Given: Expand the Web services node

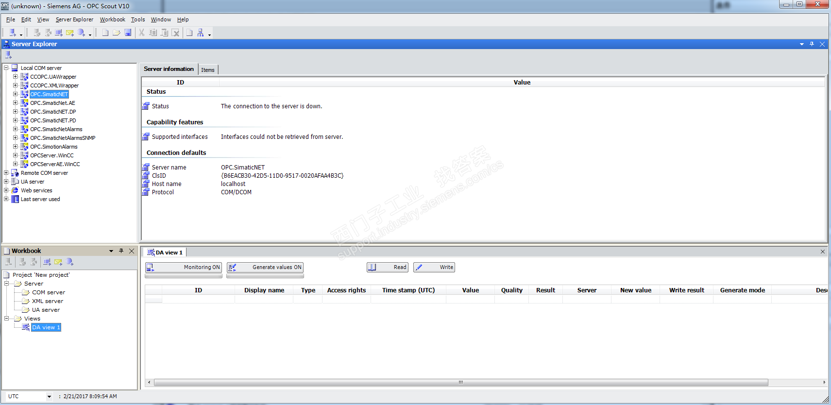Looking at the screenshot, I should point(6,190).
